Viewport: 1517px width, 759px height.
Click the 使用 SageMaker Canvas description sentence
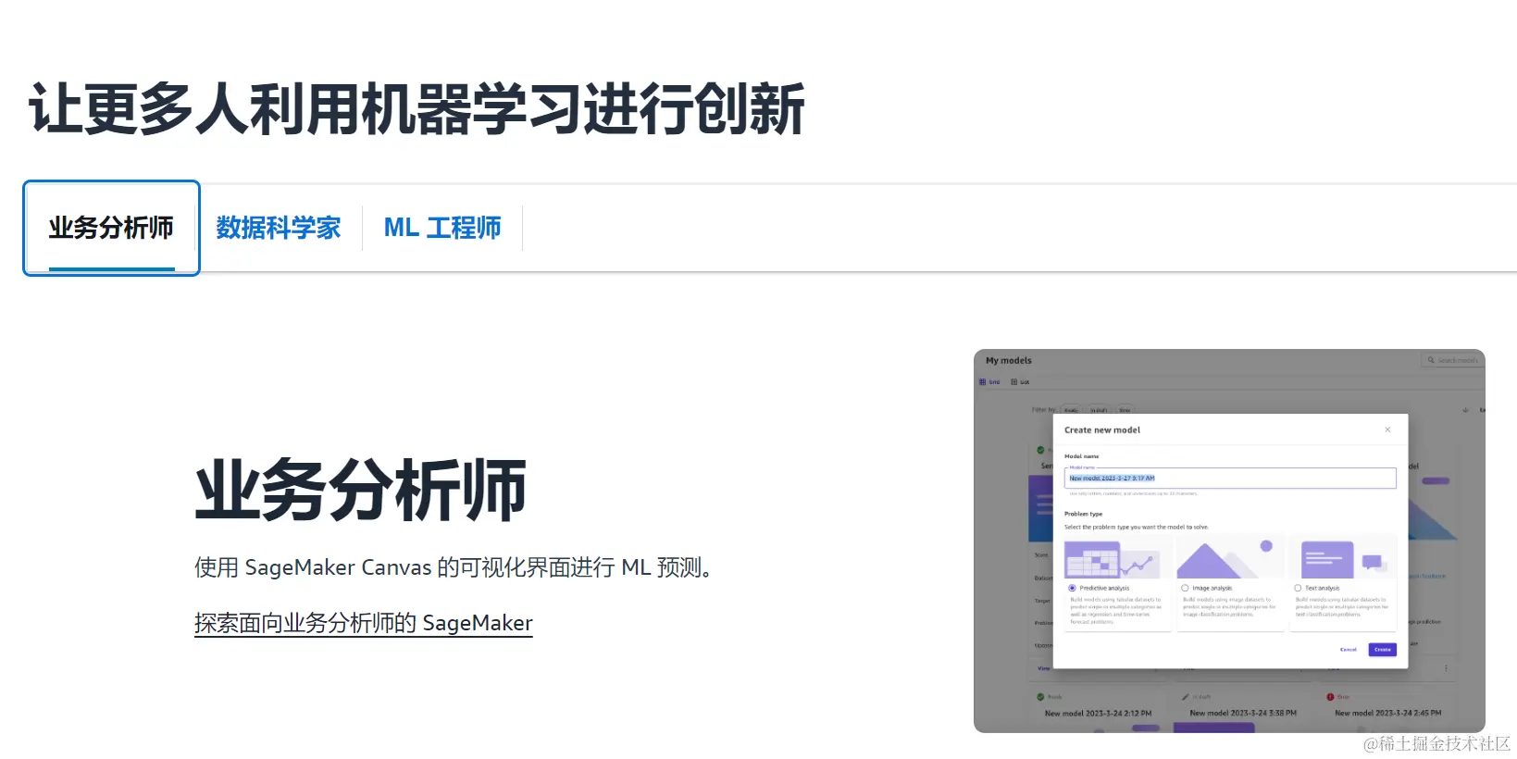point(454,567)
